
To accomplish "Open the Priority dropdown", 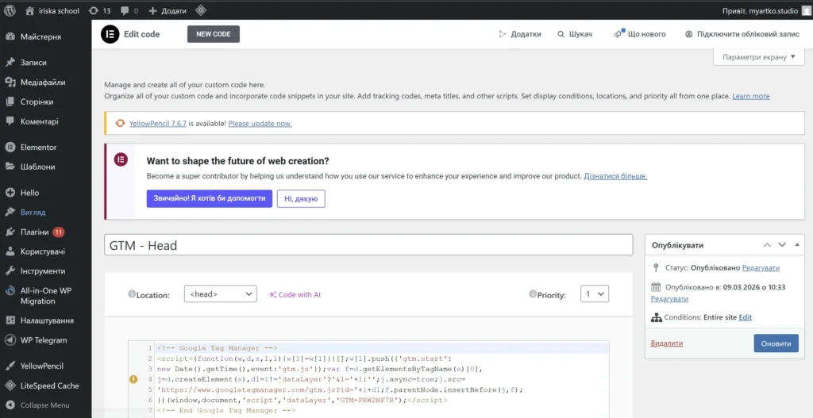I will (594, 294).
